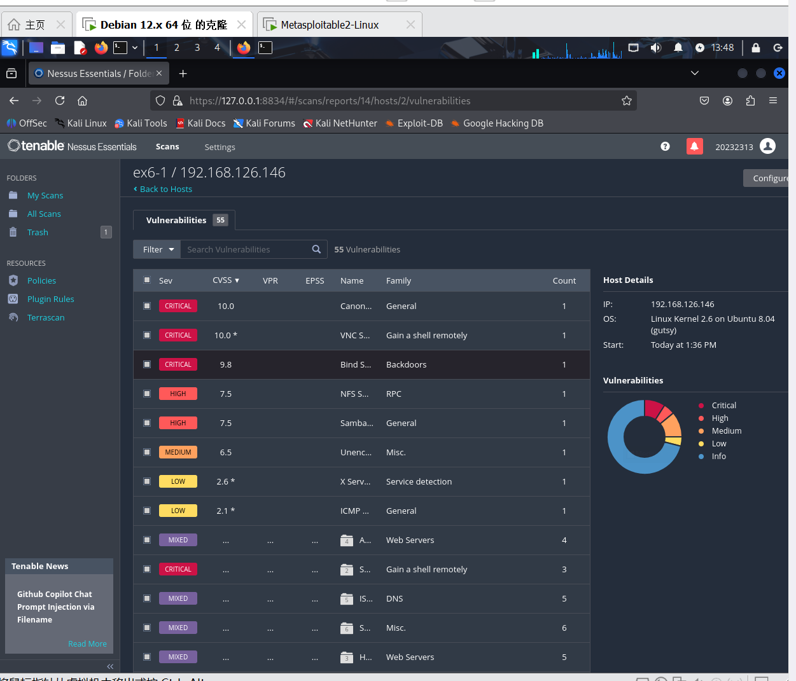Check the Bind S... Backdoors row checkbox
This screenshot has width=796, height=681.
[147, 364]
